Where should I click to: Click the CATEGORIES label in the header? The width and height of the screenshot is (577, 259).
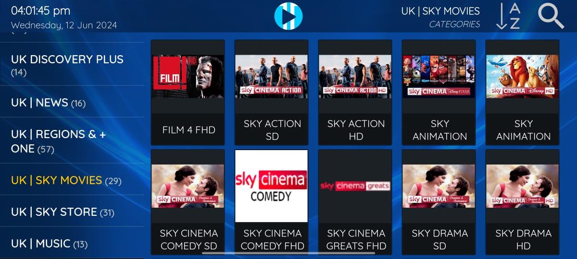pos(454,24)
